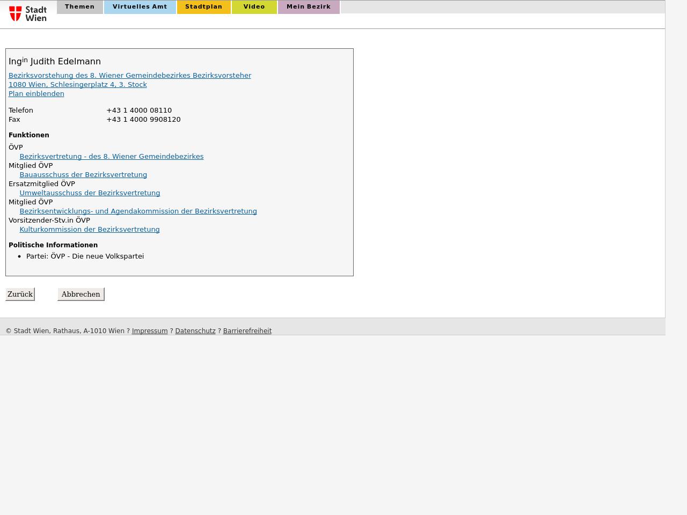This screenshot has width=687, height=515.
Task: Open the Stadtplan tab
Action: 203,7
